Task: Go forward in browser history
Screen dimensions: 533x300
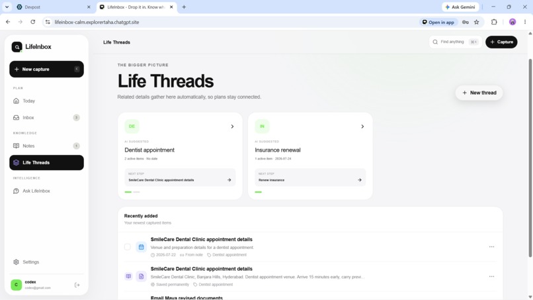Action: 20,22
